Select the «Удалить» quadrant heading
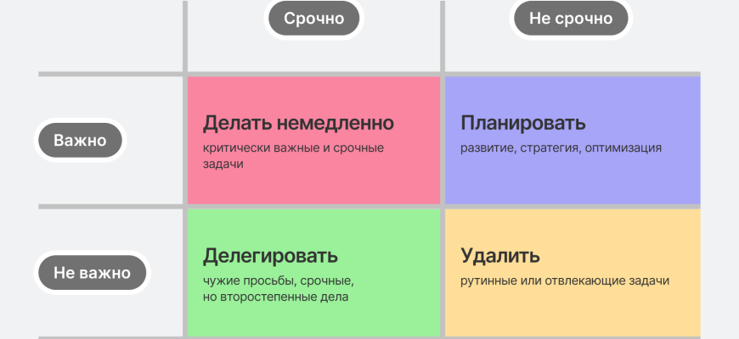Image resolution: width=739 pixels, height=339 pixels. point(500,255)
